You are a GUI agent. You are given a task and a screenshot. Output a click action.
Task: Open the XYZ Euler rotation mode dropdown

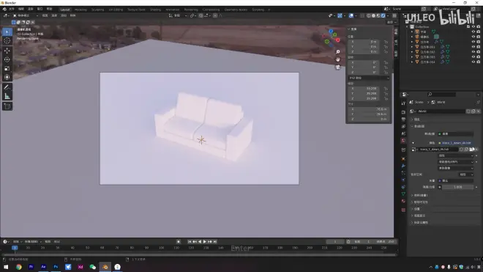point(369,78)
